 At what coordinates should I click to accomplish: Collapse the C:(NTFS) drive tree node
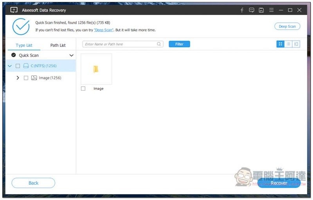[x=9, y=66]
